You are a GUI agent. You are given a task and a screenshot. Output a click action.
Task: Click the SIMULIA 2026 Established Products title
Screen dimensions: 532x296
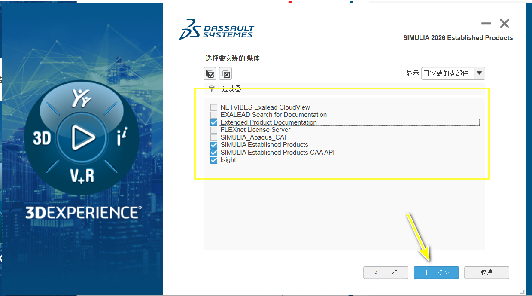coord(458,38)
